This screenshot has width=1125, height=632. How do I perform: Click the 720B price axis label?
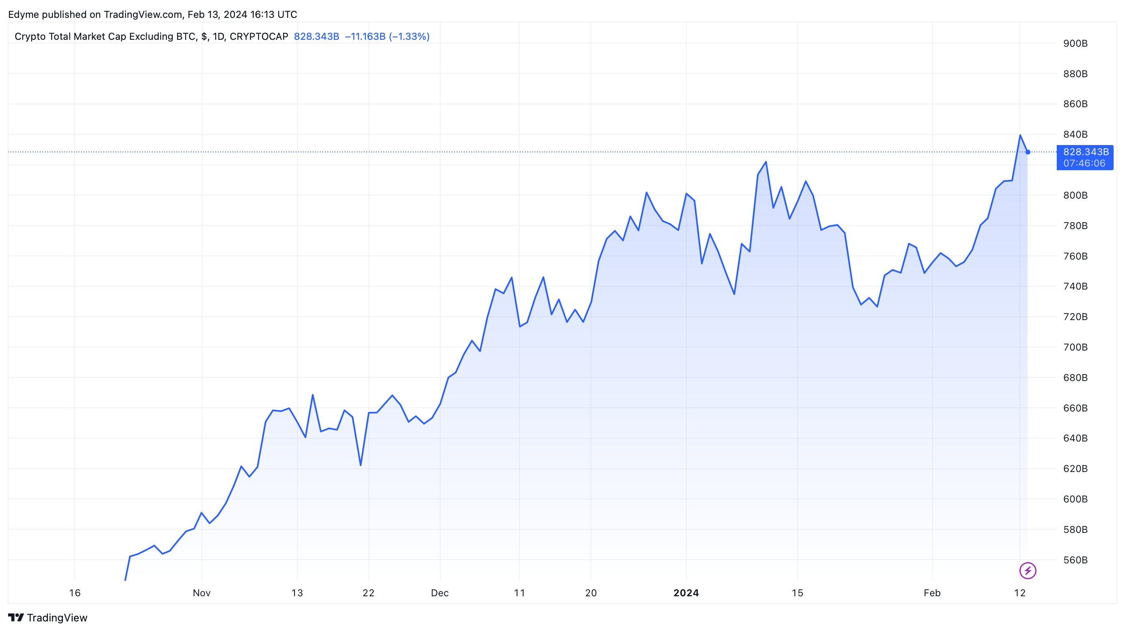pyautogui.click(x=1075, y=317)
